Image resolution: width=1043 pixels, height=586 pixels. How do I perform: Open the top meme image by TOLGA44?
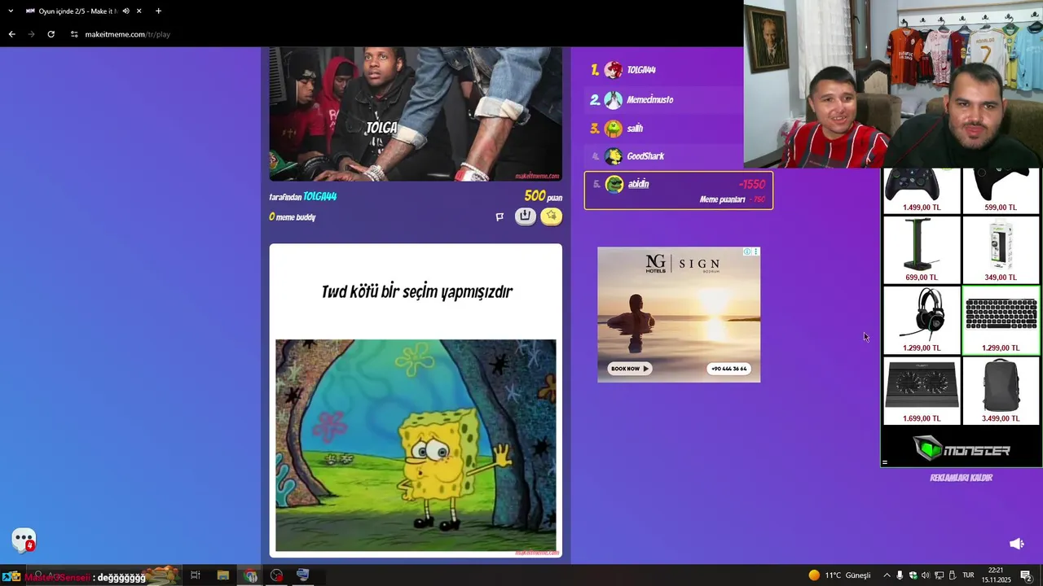(416, 114)
